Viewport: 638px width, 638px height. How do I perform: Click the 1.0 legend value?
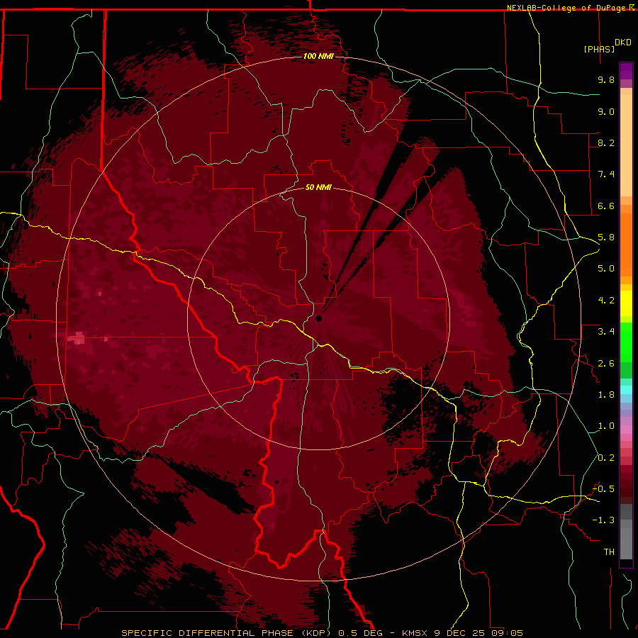(606, 426)
